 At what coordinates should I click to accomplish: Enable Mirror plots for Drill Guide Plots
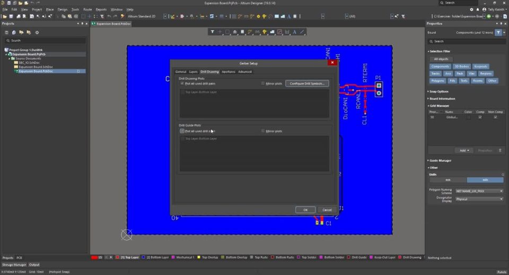(262, 131)
